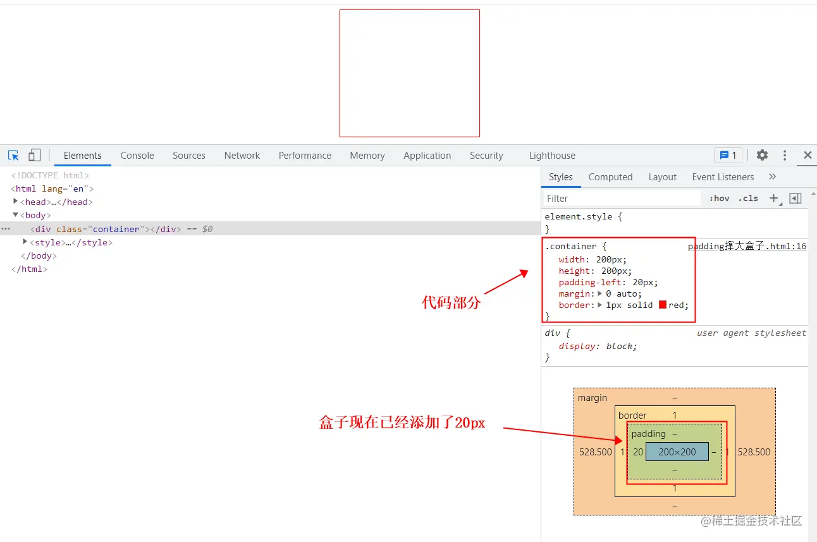
Task: Open the Sources tab
Action: point(189,156)
